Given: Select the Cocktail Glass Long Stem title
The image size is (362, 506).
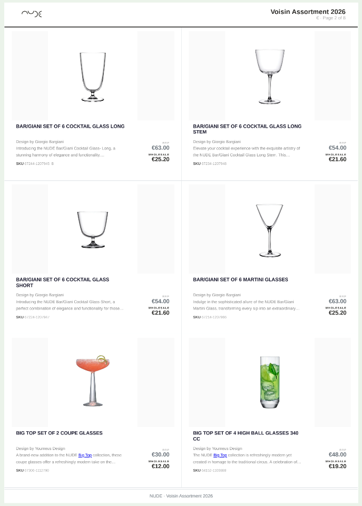Looking at the screenshot, I should tap(247, 129).
